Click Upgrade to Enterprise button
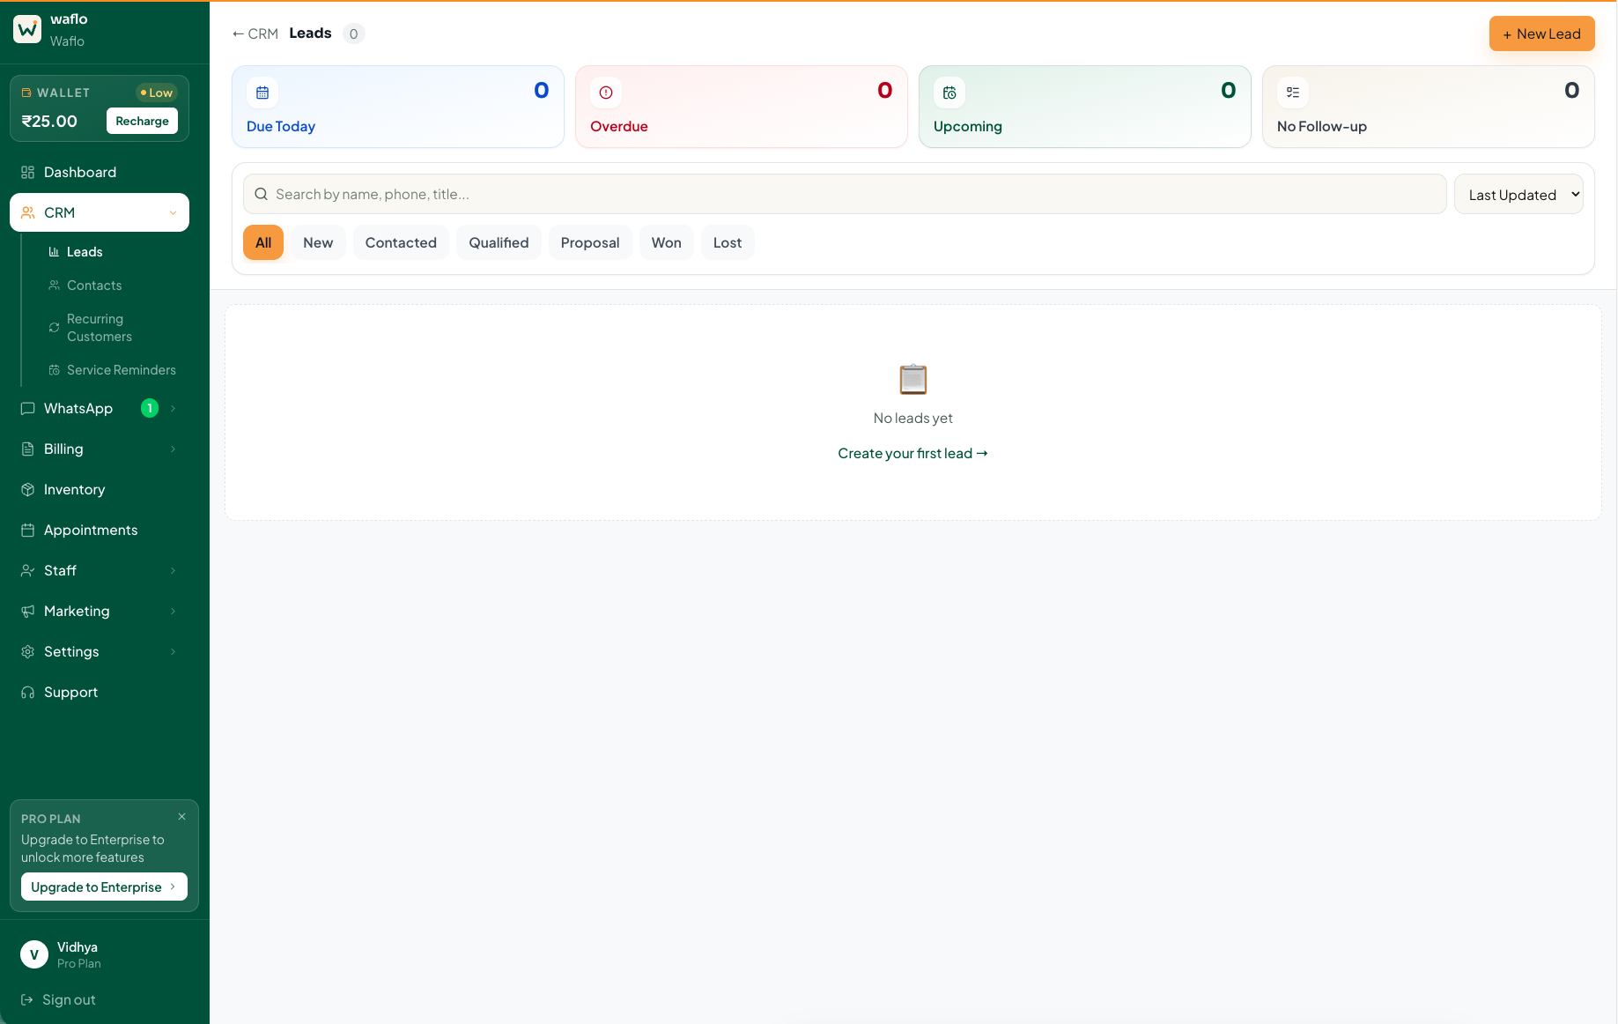The height and width of the screenshot is (1024, 1618). (x=104, y=887)
